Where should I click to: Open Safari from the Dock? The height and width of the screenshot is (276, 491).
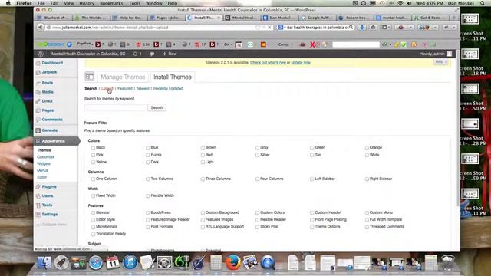click(96, 262)
